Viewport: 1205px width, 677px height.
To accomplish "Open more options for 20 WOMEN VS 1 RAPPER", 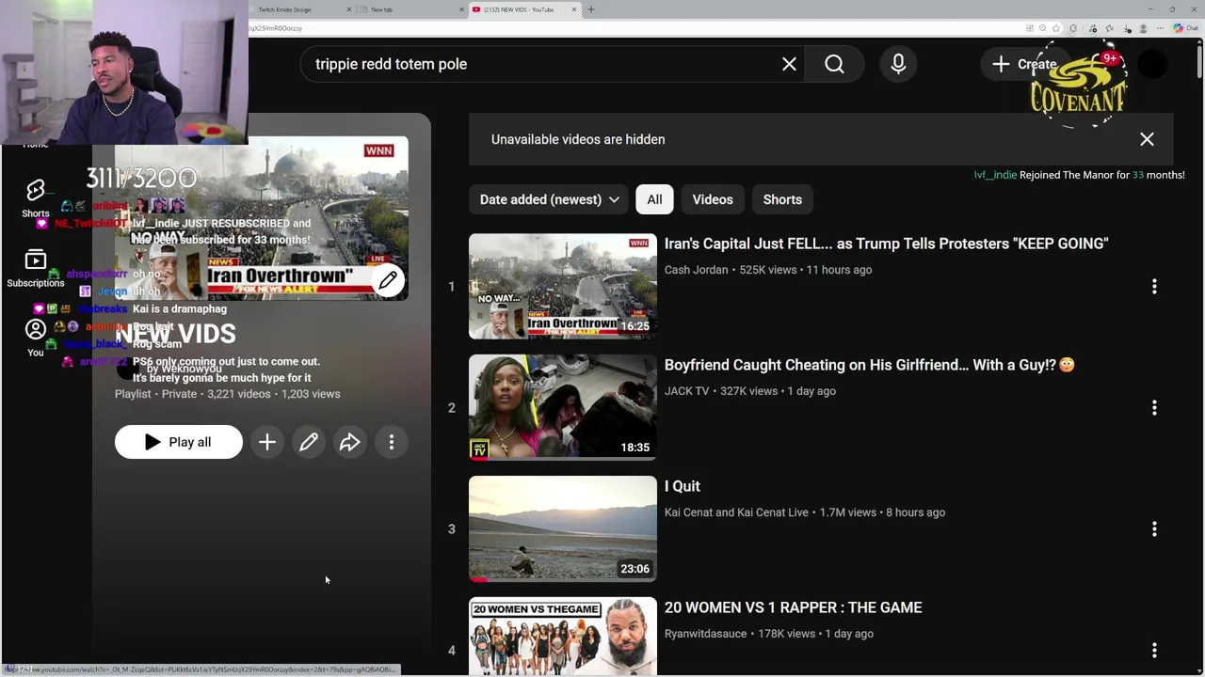I will coord(1154,650).
